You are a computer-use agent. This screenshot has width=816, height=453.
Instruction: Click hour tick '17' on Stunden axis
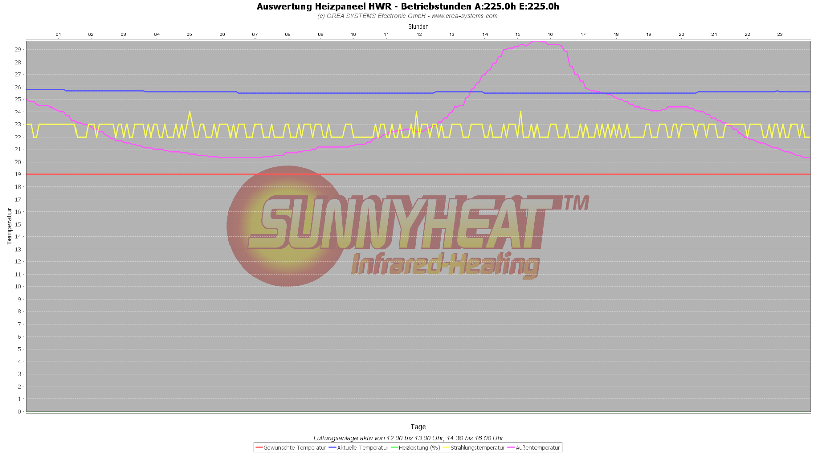click(583, 34)
